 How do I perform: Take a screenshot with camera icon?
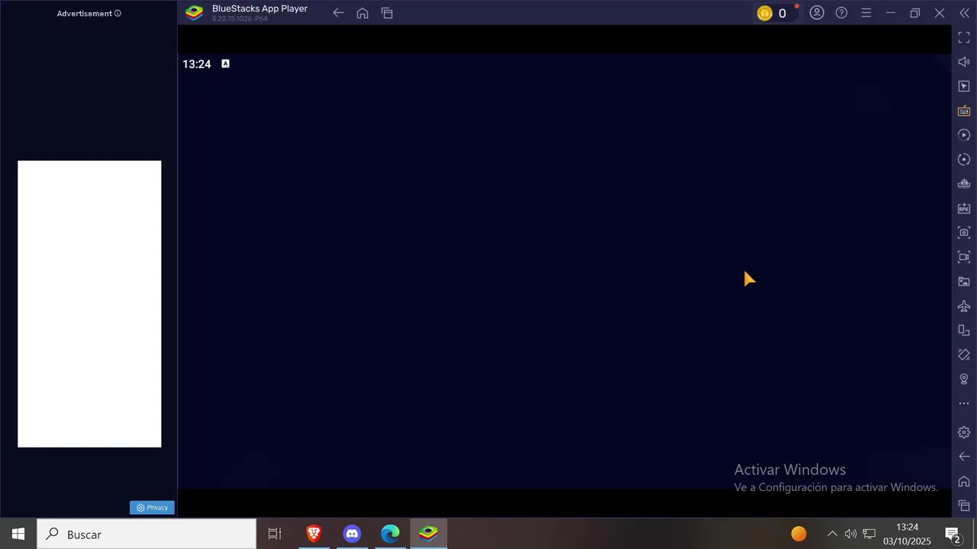(964, 233)
